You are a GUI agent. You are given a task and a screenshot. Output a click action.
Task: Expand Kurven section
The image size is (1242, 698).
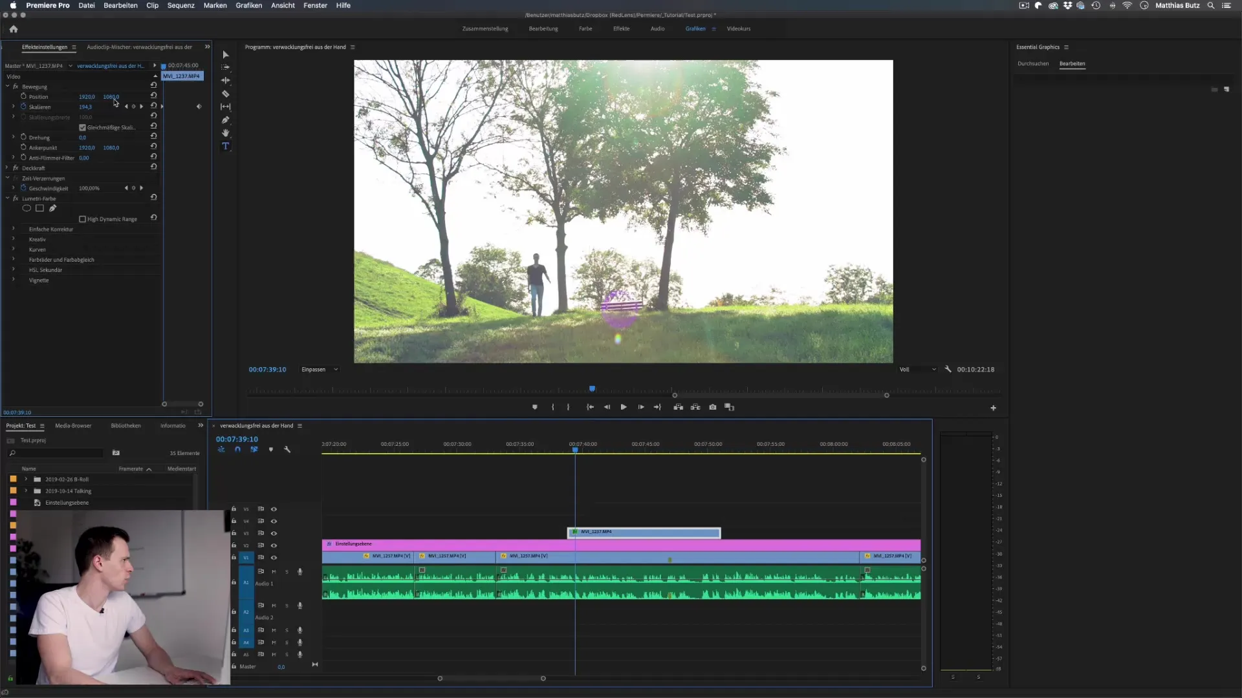pyautogui.click(x=13, y=249)
